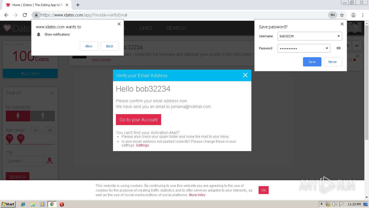Close the Save password popup
This screenshot has height=208, width=369.
coord(342,24)
